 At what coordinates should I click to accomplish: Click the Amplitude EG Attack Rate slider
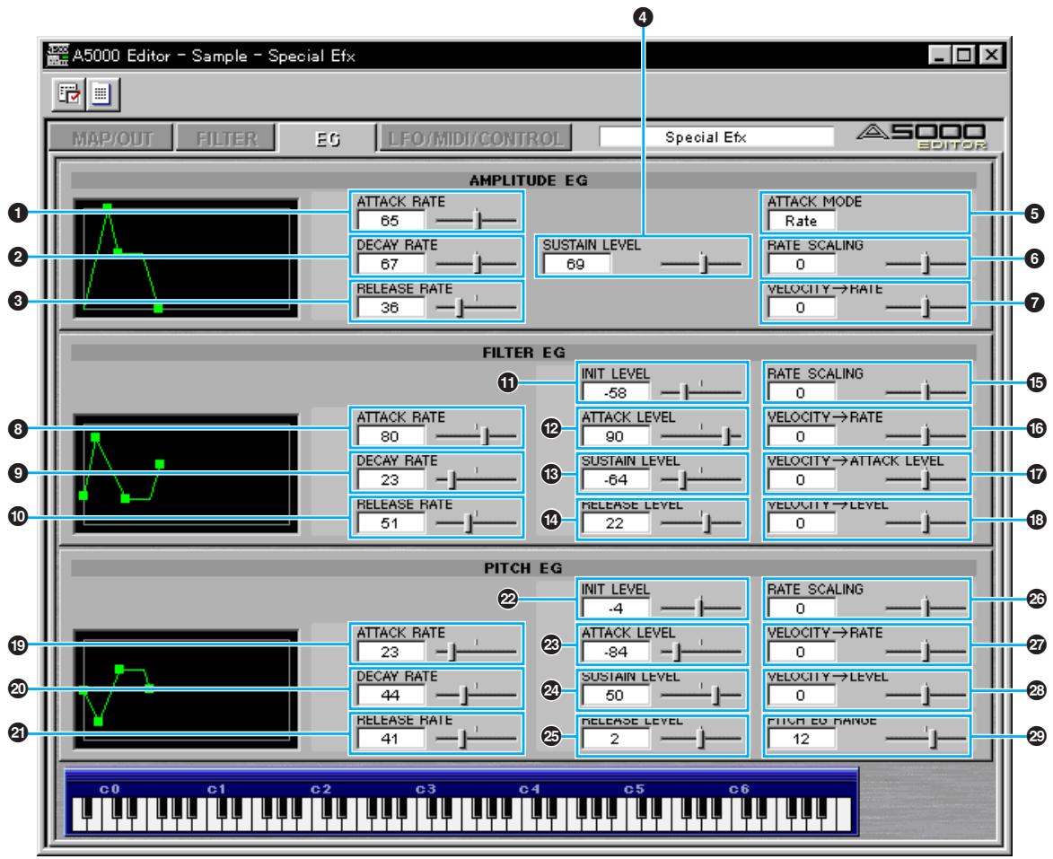tap(476, 220)
